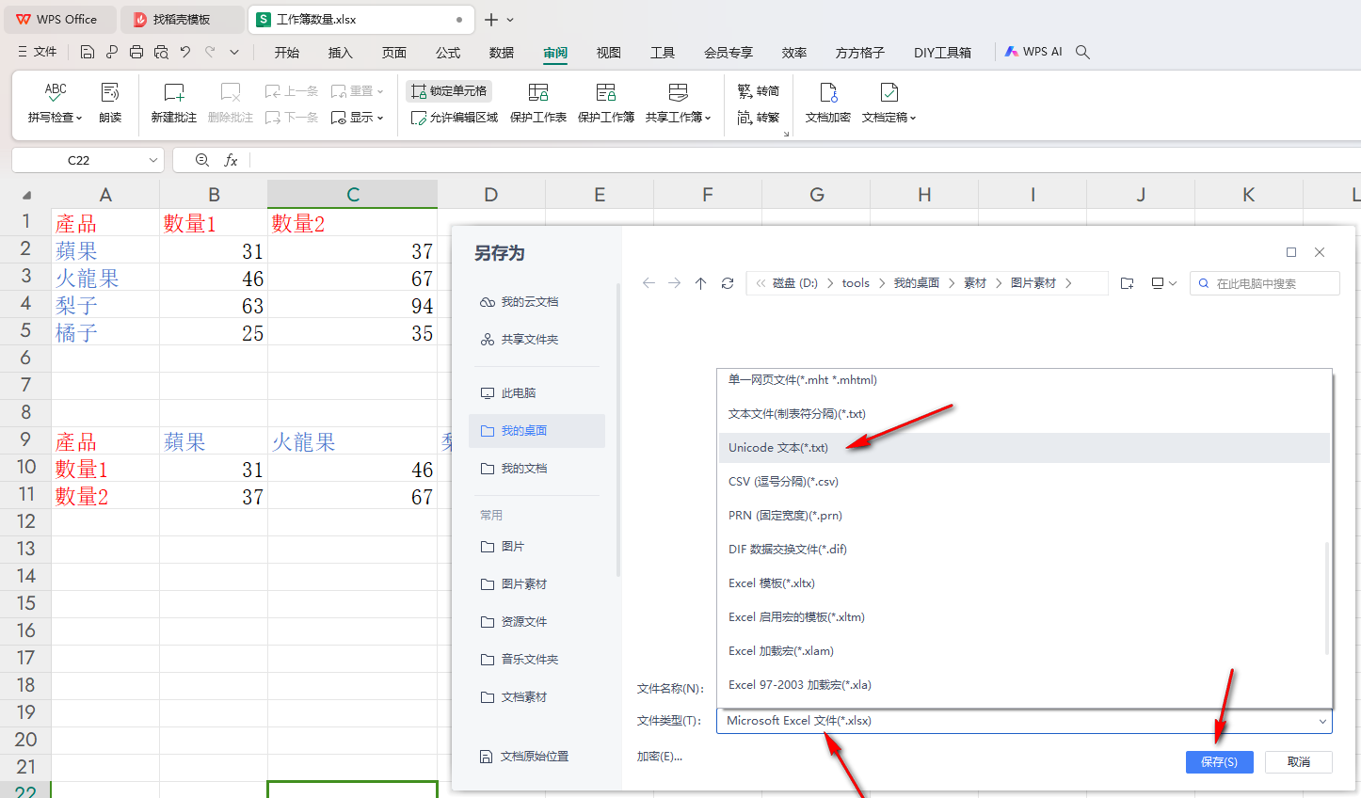
Task: Click the zoom icon beside formula bar
Action: tap(201, 160)
